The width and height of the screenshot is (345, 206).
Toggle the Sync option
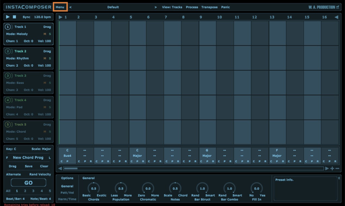(x=26, y=17)
